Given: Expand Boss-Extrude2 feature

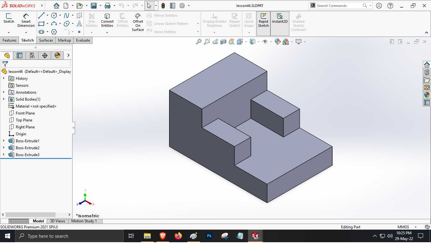Looking at the screenshot, I should [4, 148].
